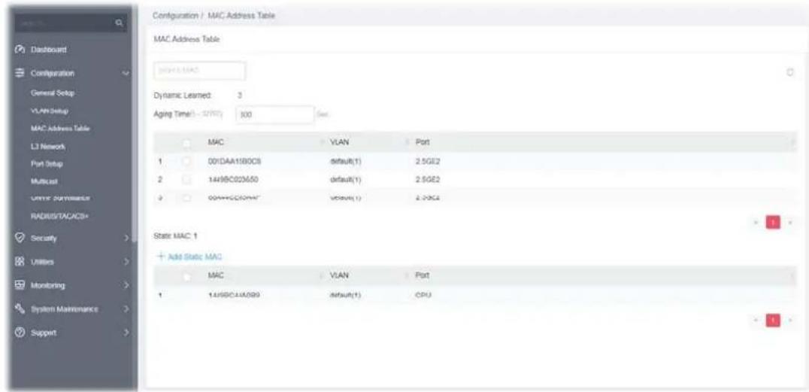This screenshot has height=392, width=809.
Task: Click 2.5GE2 port in row 1449BC023650
Action: (x=428, y=181)
